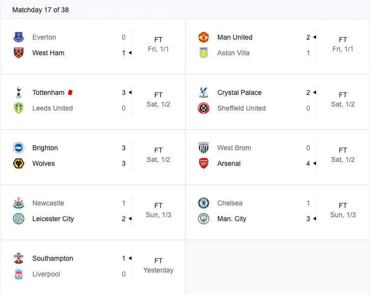Click the Manchester United crest icon

(204, 37)
